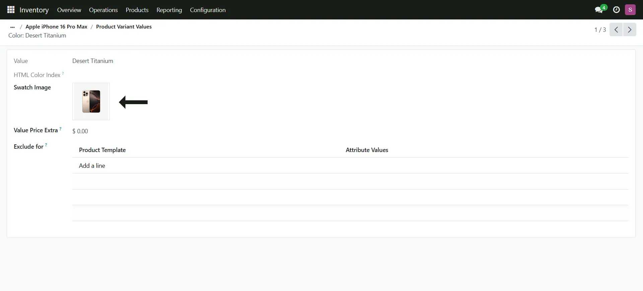Click Value Price Extra help icon
The width and height of the screenshot is (643, 291).
tap(60, 129)
